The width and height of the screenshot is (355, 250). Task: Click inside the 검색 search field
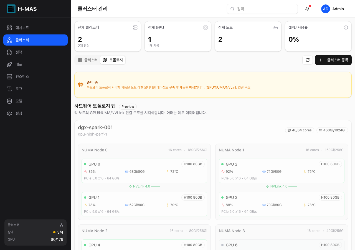[x=262, y=9]
